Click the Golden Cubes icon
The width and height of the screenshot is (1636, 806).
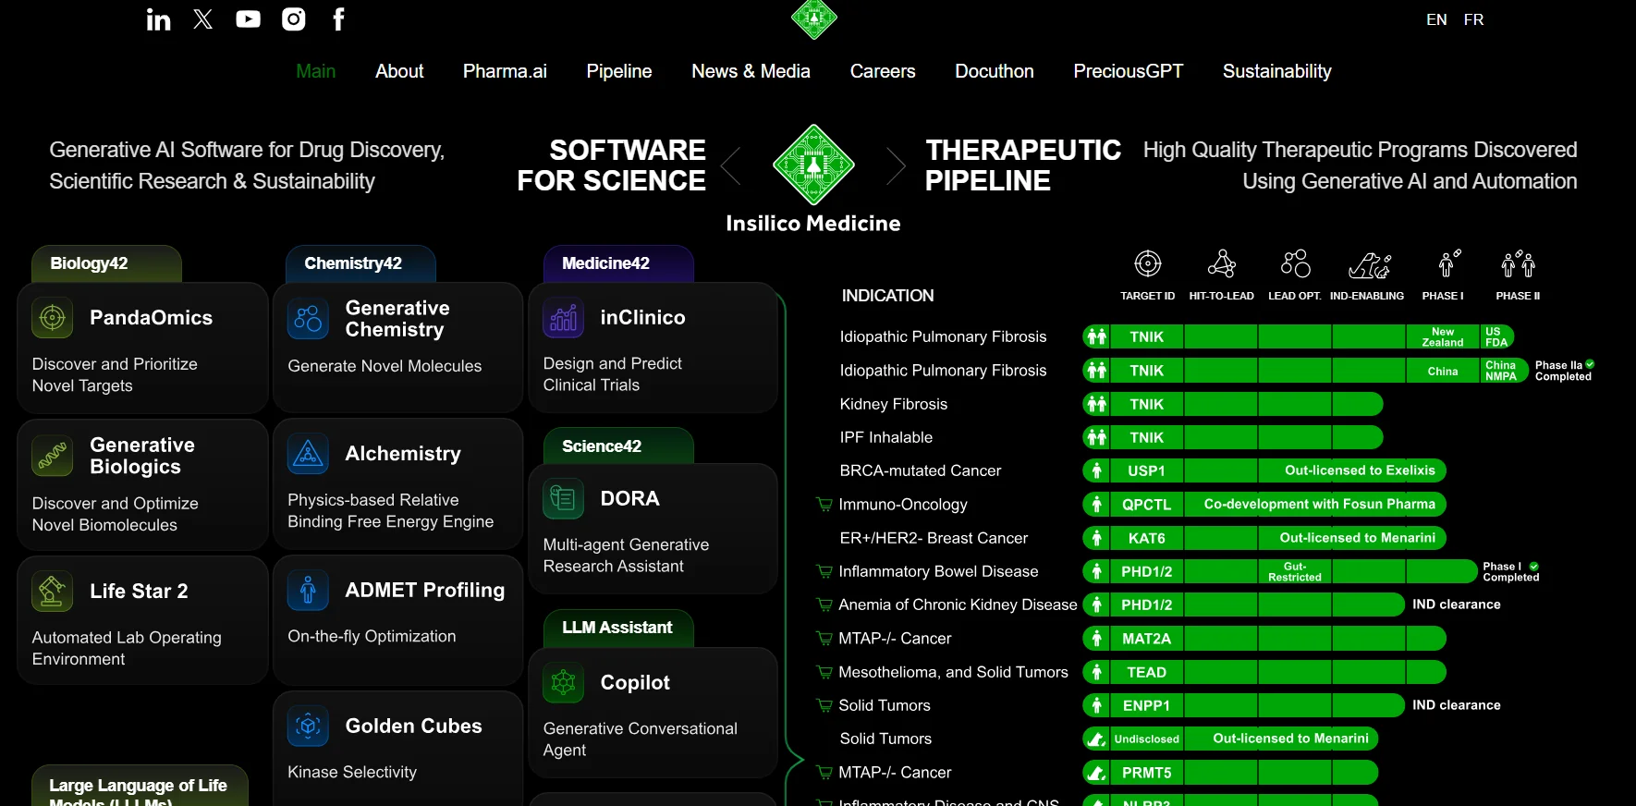[308, 727]
